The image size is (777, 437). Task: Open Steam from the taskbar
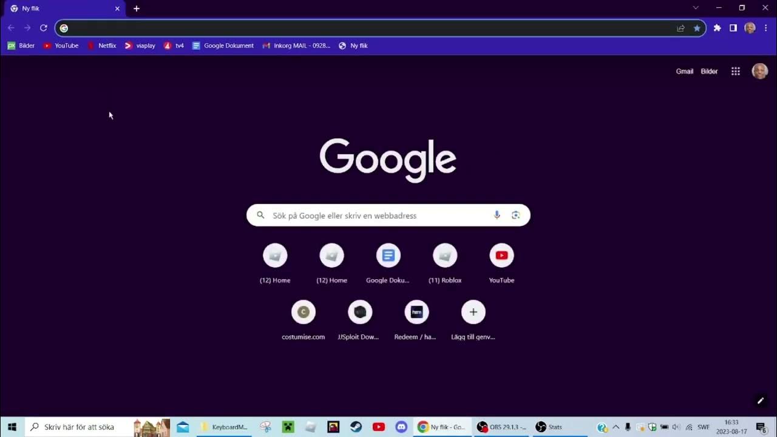pyautogui.click(x=356, y=427)
